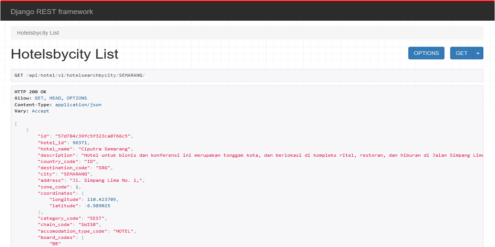Click the accomodation_type_code value HOTEL
Viewport: 495px width, 247px height.
pos(124,231)
